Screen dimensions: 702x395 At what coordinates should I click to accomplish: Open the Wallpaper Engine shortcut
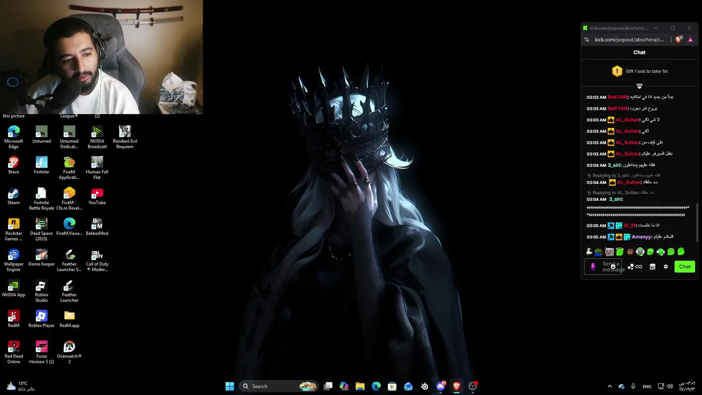[x=14, y=260]
